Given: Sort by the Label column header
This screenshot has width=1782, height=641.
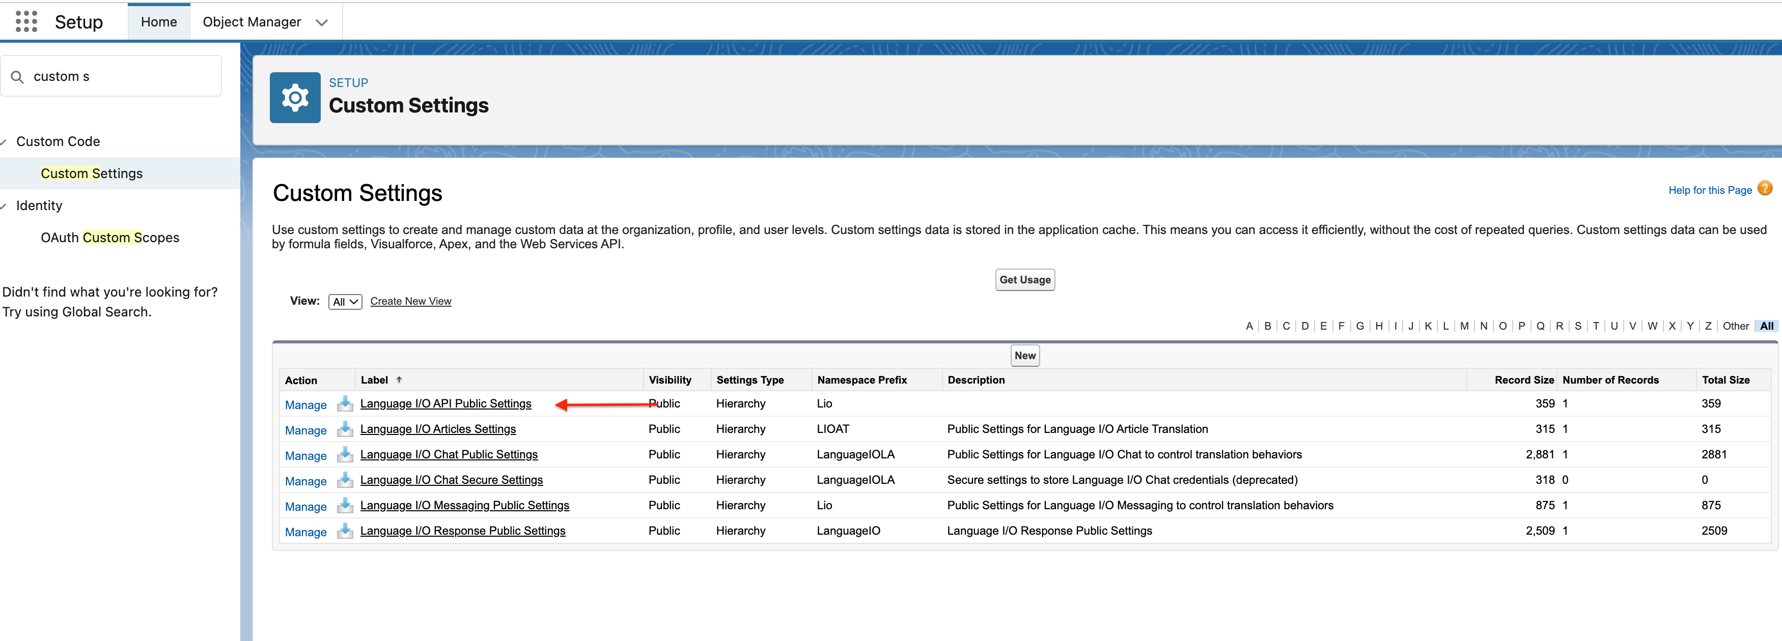Looking at the screenshot, I should [374, 380].
